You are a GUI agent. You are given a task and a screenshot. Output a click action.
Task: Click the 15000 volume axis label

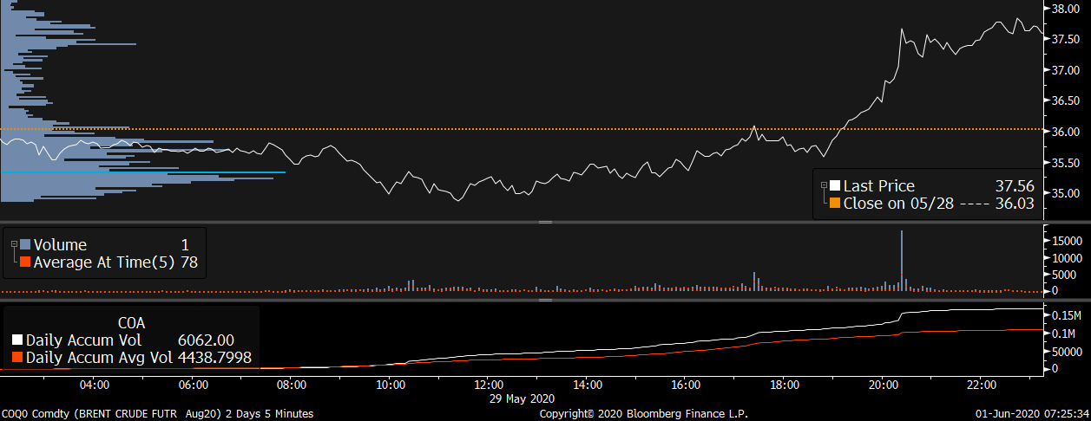pyautogui.click(x=1066, y=240)
